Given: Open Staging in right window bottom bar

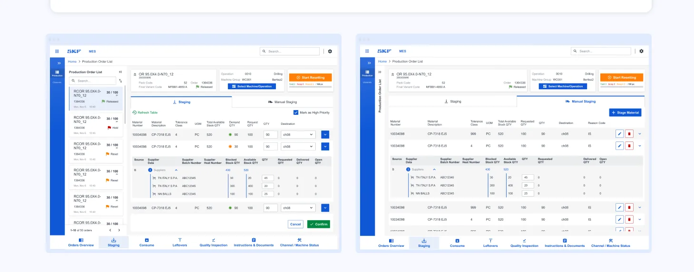Looking at the screenshot, I should [424, 243].
